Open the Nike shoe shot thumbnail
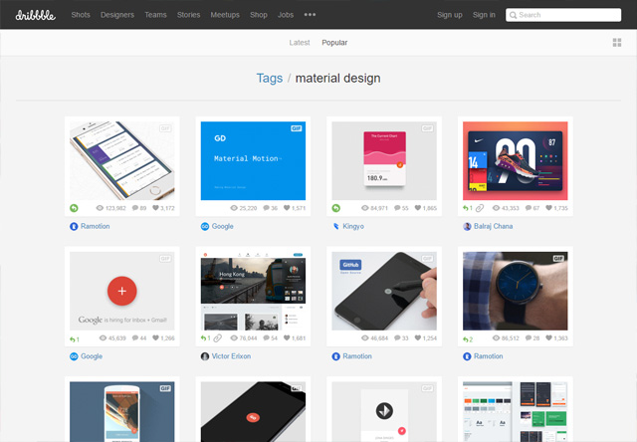 pos(516,161)
